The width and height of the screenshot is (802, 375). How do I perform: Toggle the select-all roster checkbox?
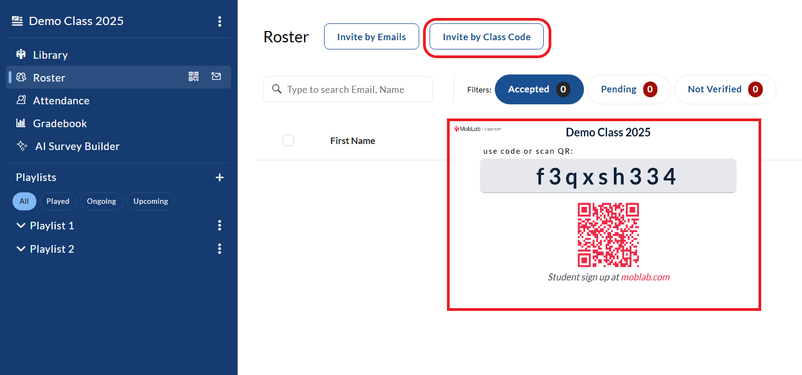[288, 140]
